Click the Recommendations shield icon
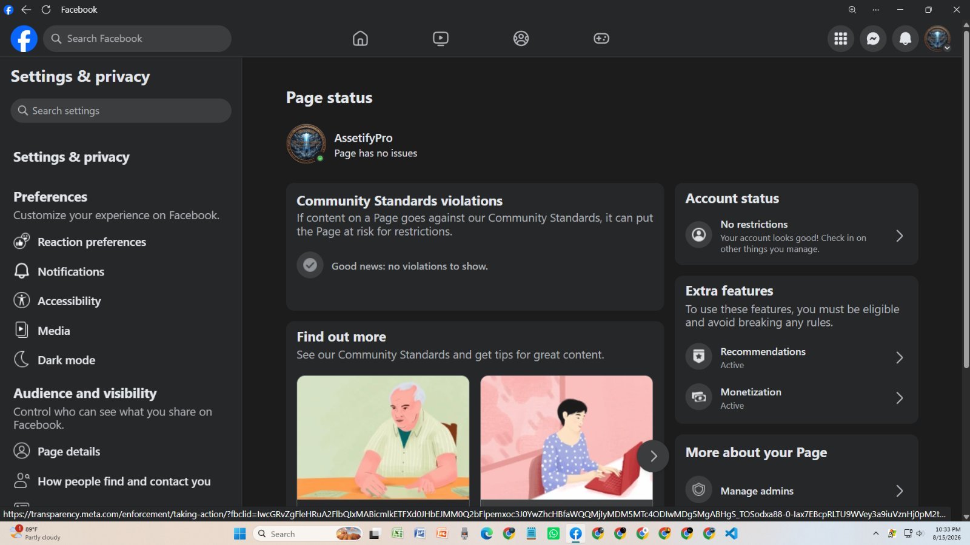This screenshot has height=545, width=970. click(698, 357)
